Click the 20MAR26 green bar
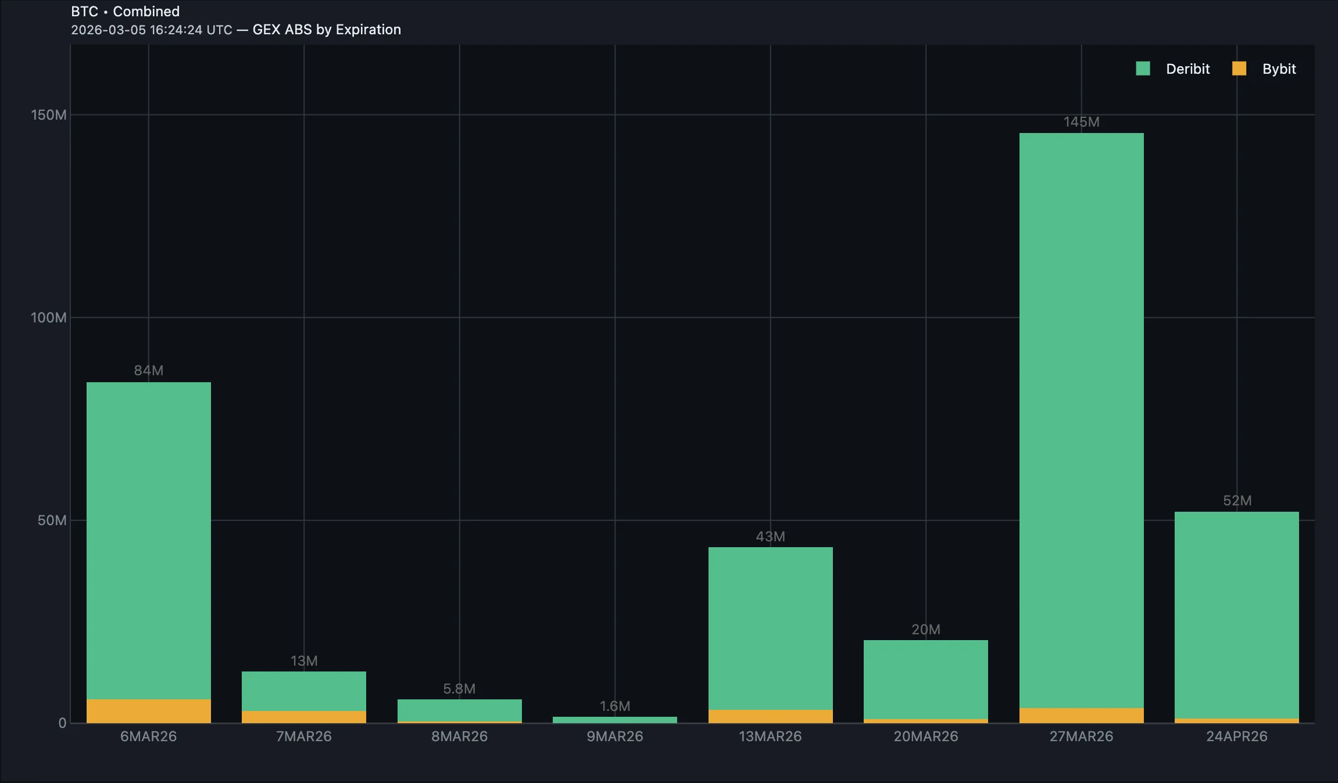This screenshot has width=1338, height=783. point(925,678)
